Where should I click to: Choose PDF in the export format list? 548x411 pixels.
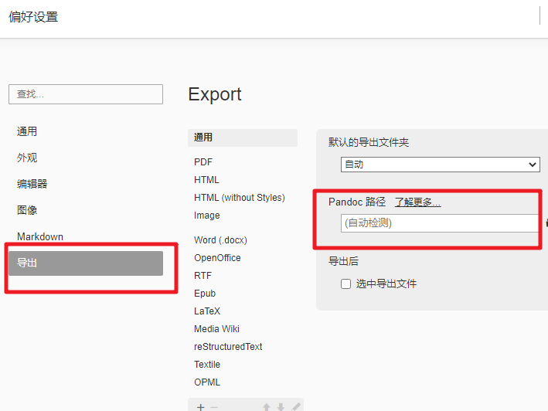tap(203, 162)
